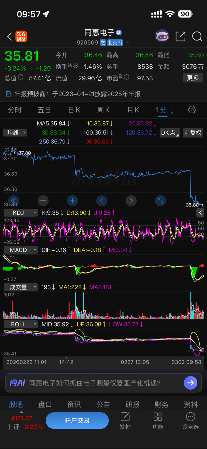The width and height of the screenshot is (207, 449).
Task: Open 成交量 indicator dropdown
Action: [21, 287]
